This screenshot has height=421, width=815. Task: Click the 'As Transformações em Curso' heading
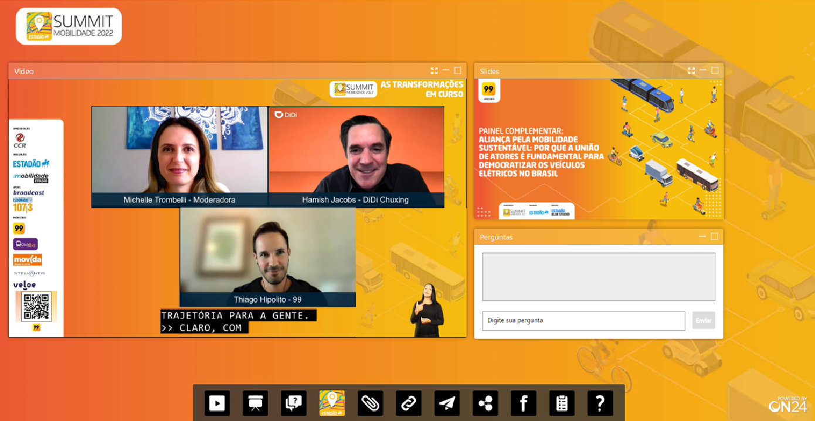click(x=422, y=89)
